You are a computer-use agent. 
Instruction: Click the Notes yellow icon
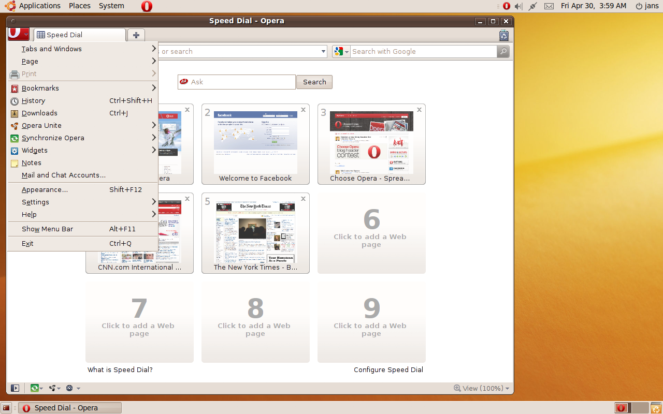[x=15, y=163]
